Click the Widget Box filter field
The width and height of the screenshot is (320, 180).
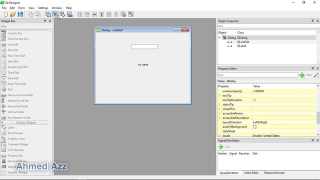pos(26,26)
